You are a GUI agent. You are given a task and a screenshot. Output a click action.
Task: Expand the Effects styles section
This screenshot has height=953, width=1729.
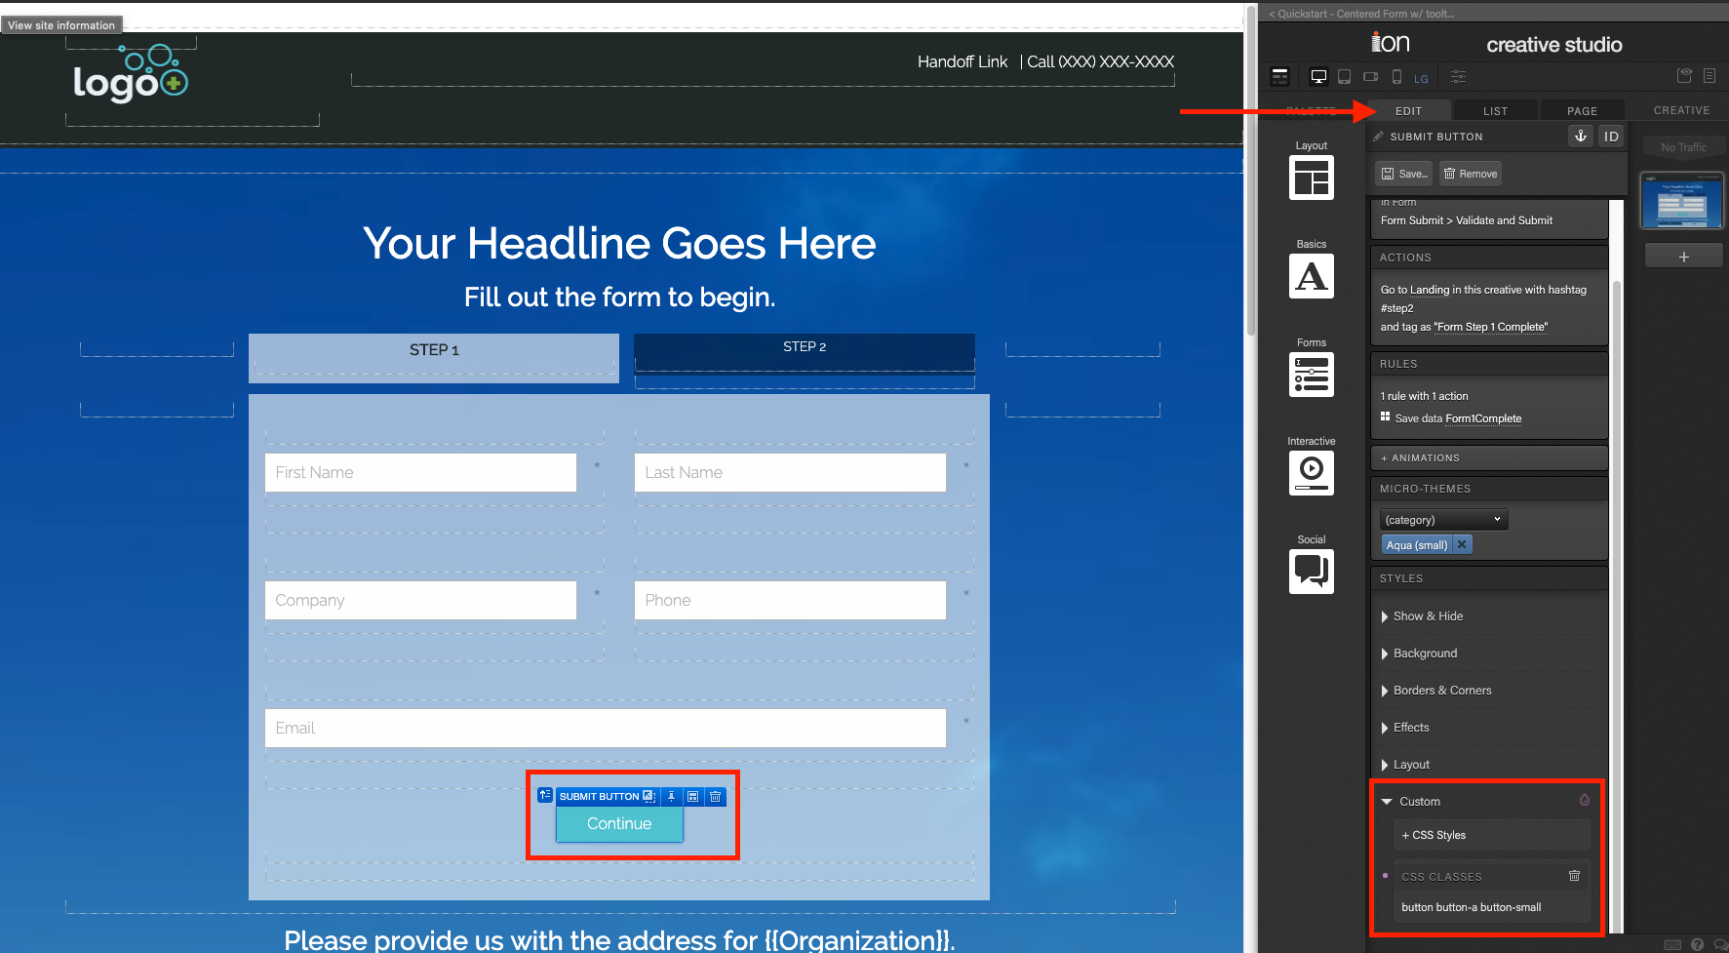click(x=1404, y=728)
